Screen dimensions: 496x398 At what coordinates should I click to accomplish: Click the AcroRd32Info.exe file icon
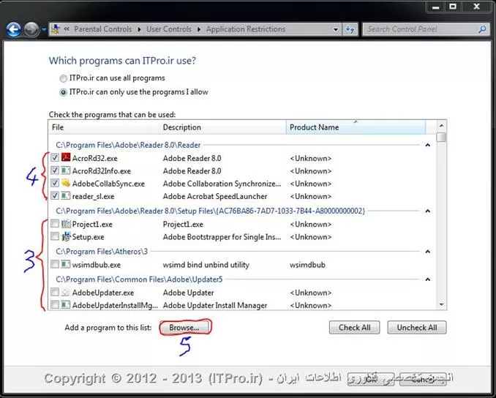(66, 170)
